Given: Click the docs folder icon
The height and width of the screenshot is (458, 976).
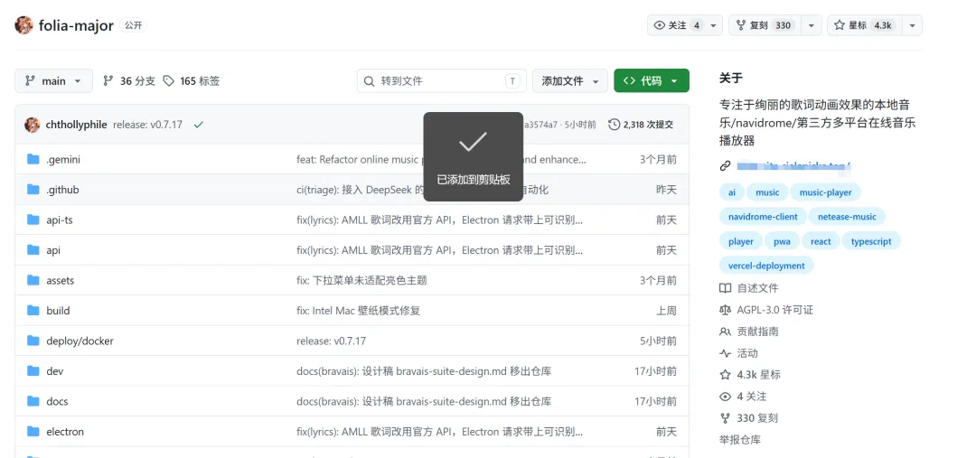Looking at the screenshot, I should (33, 401).
